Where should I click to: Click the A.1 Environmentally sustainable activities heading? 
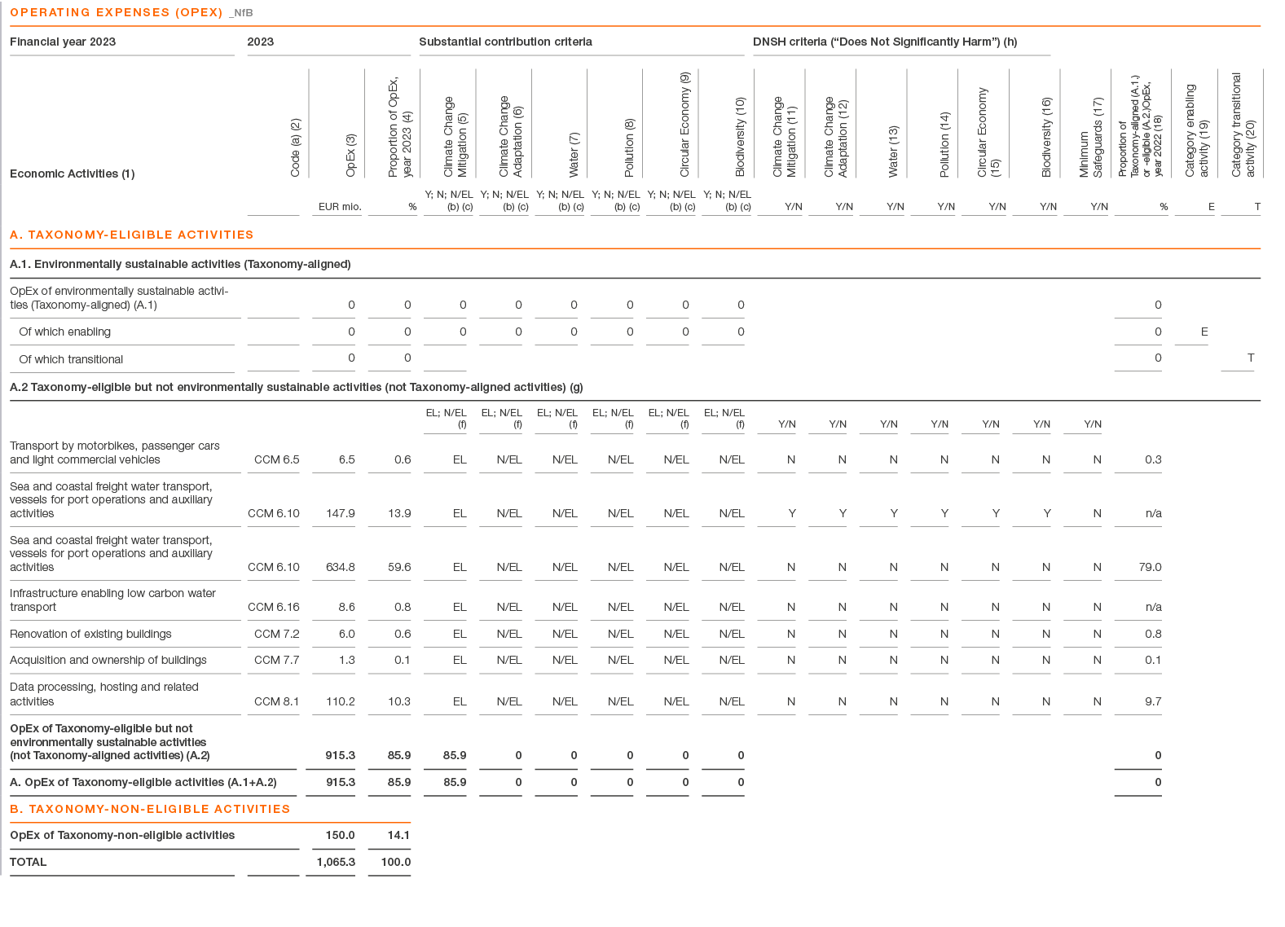tap(180, 264)
